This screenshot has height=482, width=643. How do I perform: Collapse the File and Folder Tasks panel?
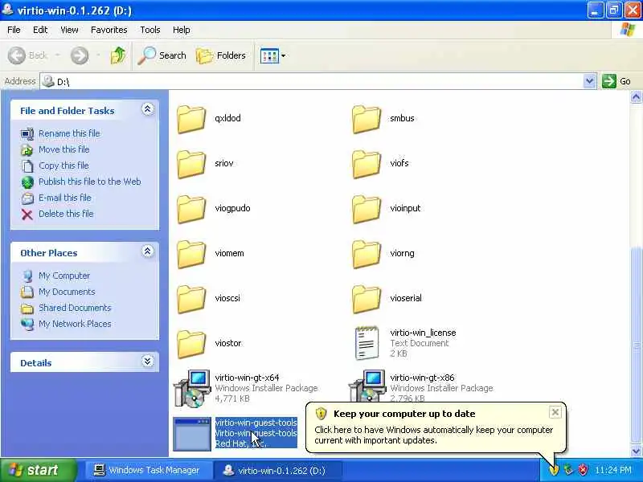[x=148, y=109]
